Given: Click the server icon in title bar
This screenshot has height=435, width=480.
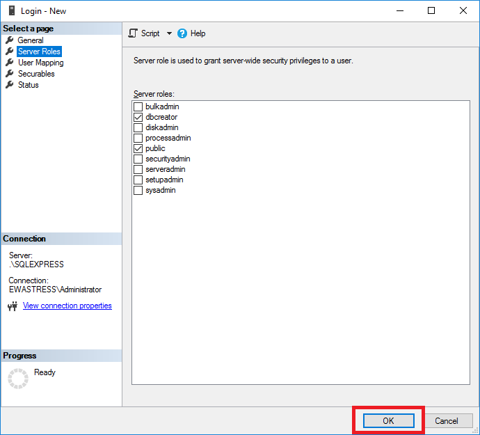Looking at the screenshot, I should (10, 10).
